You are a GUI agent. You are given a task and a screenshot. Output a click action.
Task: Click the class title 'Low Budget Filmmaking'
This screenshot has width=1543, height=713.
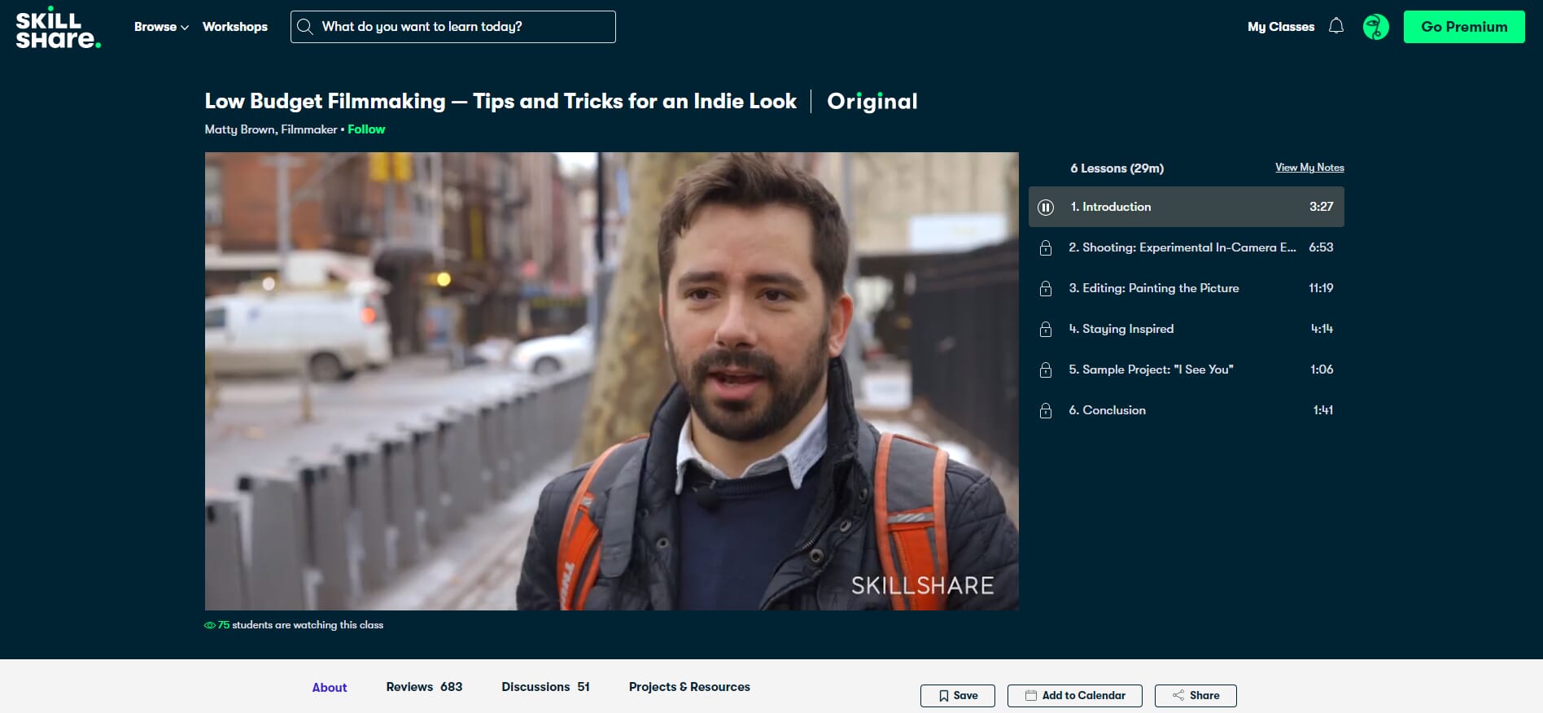click(x=500, y=102)
